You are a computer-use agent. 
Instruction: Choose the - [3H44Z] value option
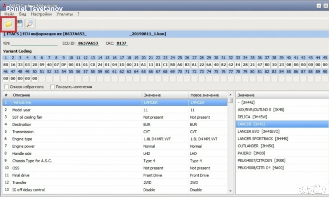tap(282, 102)
